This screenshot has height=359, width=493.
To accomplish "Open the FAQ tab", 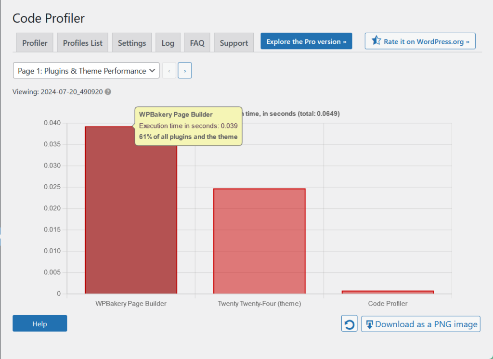I will (x=197, y=43).
